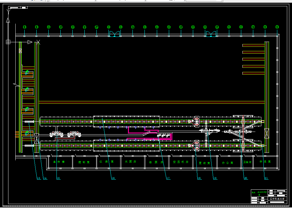This screenshot has width=292, height=208.
Task: Click the 油泵房 room label
Action: (156, 162)
